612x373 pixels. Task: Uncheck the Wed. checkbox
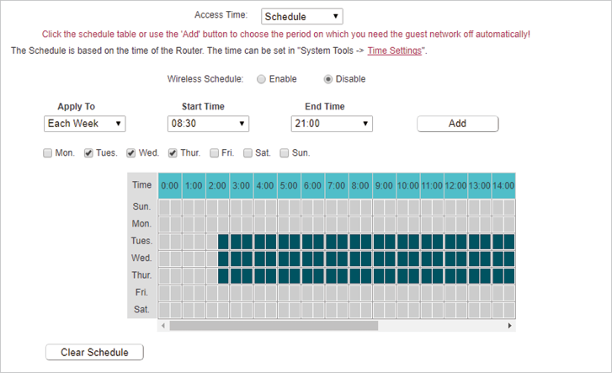pyautogui.click(x=130, y=153)
